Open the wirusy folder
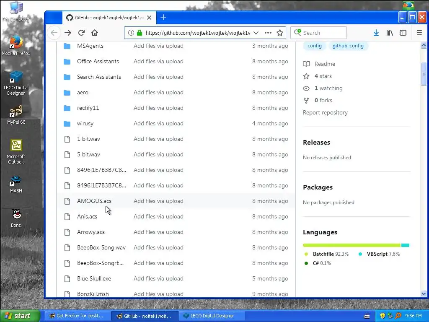 85,124
